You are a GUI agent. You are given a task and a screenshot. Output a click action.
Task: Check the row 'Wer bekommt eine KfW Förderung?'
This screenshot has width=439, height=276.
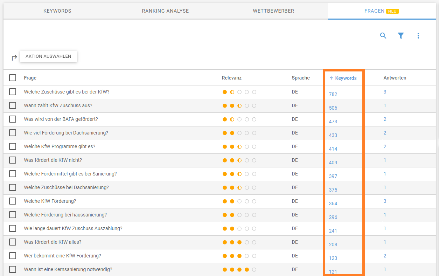click(x=13, y=256)
